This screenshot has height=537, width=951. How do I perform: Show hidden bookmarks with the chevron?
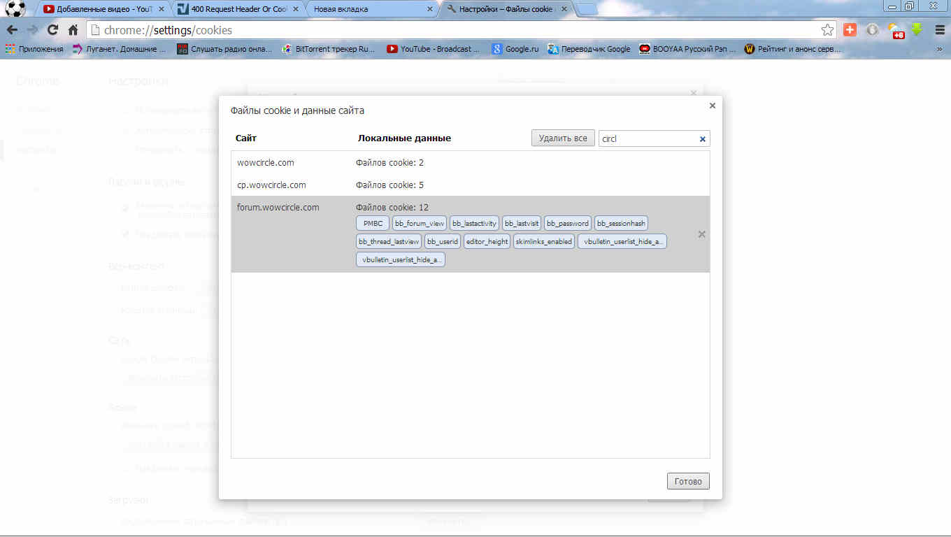click(x=939, y=49)
